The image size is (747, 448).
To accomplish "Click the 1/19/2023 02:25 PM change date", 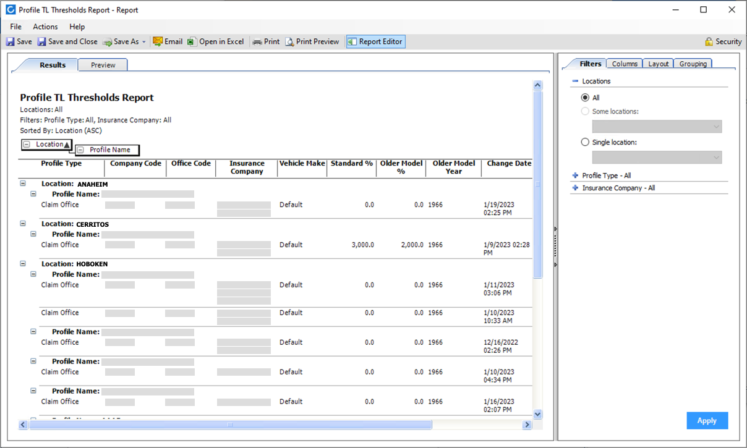I will [498, 208].
